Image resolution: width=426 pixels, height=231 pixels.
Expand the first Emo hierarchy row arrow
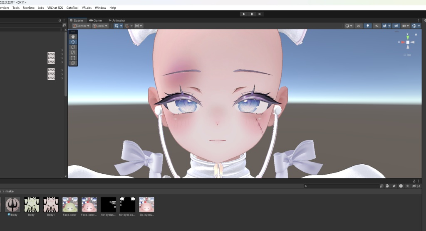pos(62,54)
